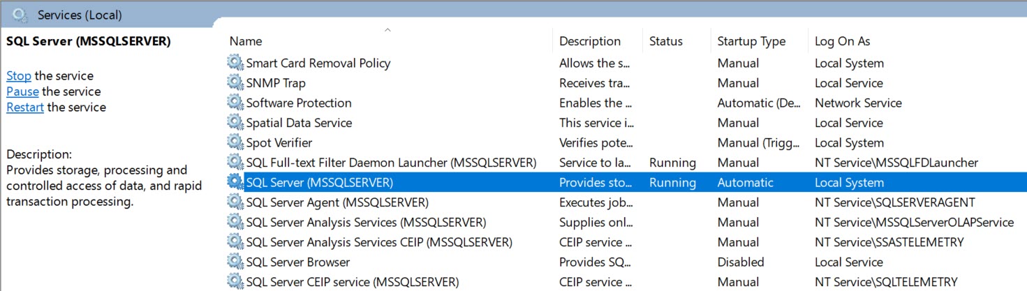The height and width of the screenshot is (291, 1027).
Task: Select the SQL Server Agent (MSSQLSERVER) service
Action: (x=337, y=202)
